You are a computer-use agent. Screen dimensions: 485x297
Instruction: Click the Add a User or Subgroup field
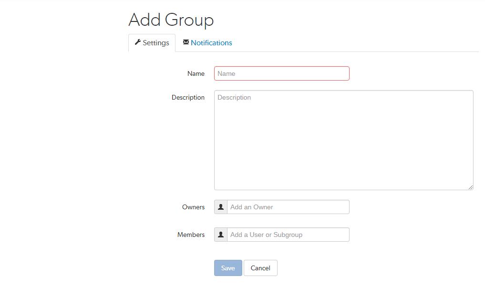click(x=288, y=234)
